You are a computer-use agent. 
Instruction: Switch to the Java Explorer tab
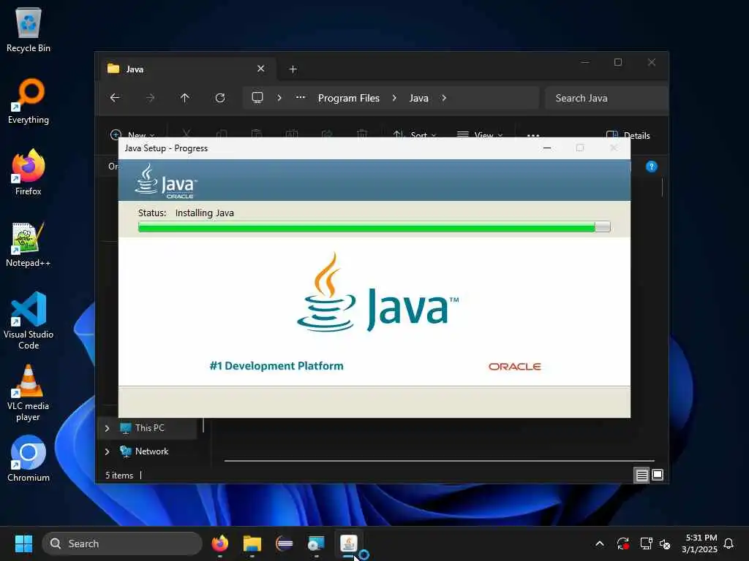tap(187, 69)
